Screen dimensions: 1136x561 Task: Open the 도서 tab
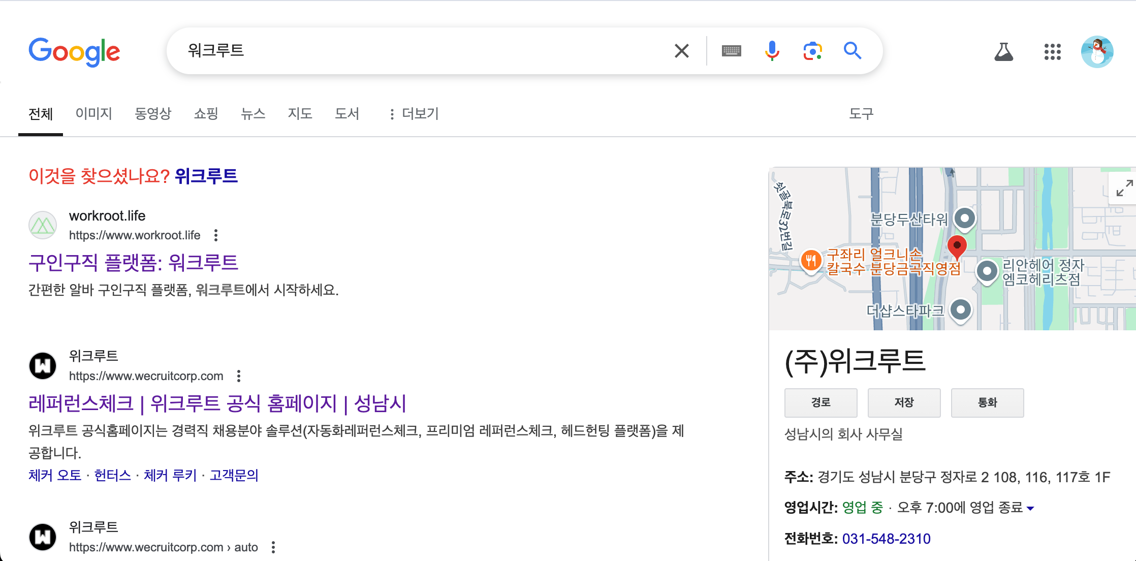tap(347, 113)
